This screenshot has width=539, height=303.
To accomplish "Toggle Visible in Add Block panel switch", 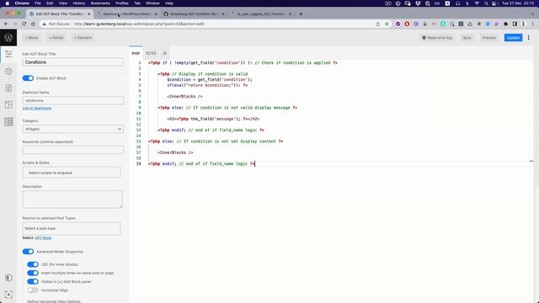I will (x=33, y=281).
